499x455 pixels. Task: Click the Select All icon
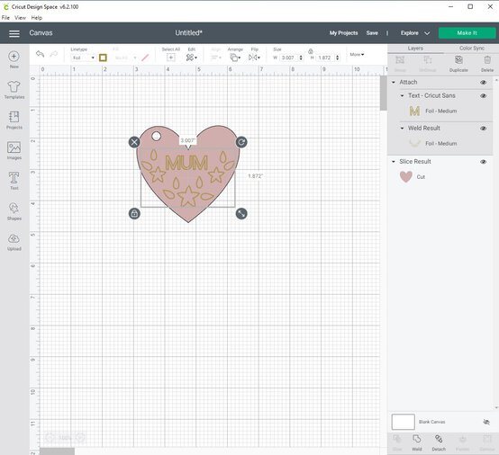click(x=170, y=58)
